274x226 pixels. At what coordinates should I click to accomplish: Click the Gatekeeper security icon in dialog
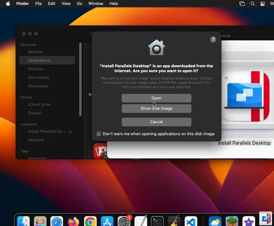(x=156, y=47)
